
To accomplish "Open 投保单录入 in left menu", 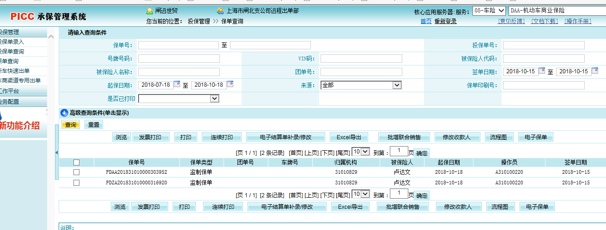I will tap(12, 42).
